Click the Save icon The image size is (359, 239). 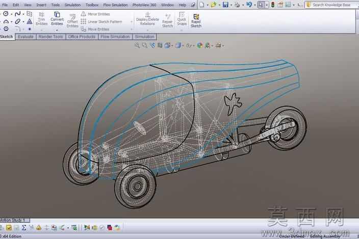pyautogui.click(x=225, y=5)
